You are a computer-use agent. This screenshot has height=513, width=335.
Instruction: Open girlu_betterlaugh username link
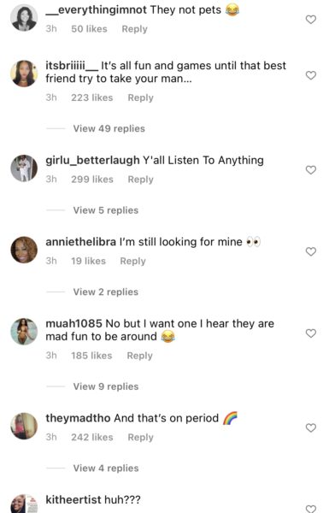pyautogui.click(x=92, y=161)
